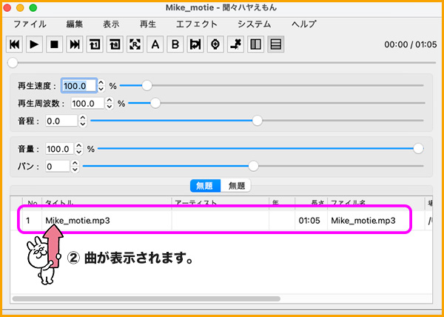444x317 pixels.
Task: Click the rewind to previous track button
Action: [15, 44]
